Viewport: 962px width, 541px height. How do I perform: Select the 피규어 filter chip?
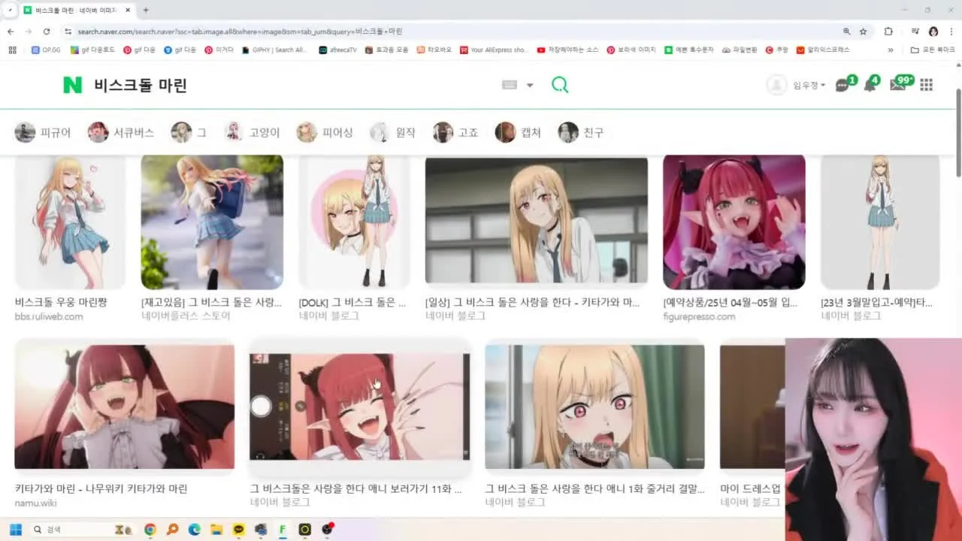coord(43,132)
